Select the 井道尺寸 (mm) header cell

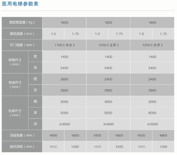tap(15, 85)
